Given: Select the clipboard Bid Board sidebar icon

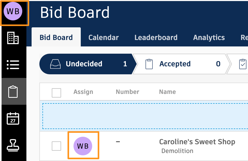Looking at the screenshot, I should pyautogui.click(x=13, y=92).
